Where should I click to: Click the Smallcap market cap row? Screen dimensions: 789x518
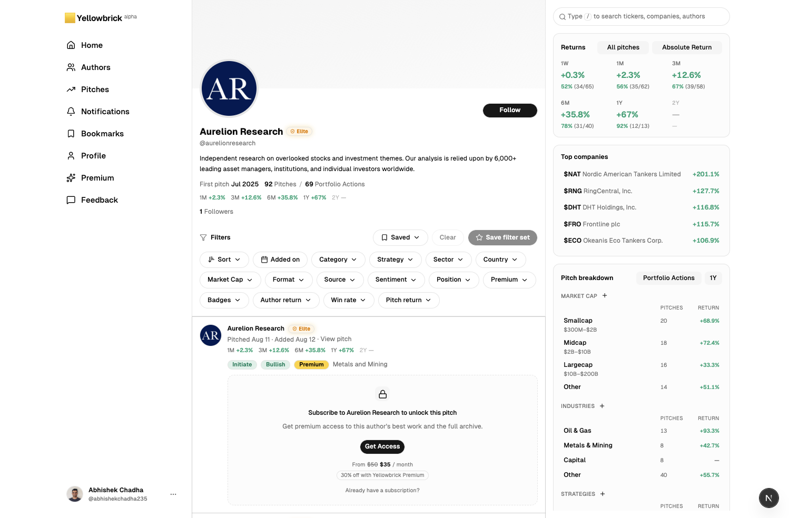[x=642, y=325]
